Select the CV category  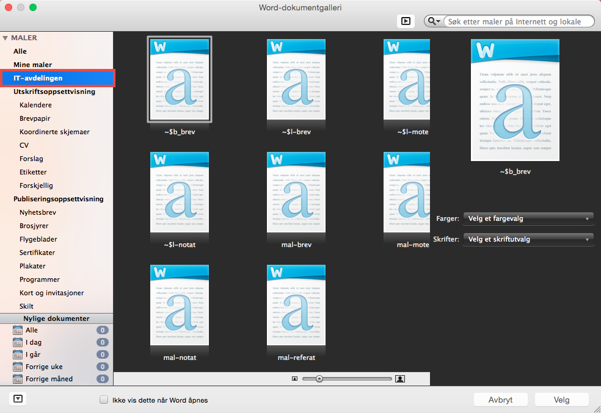(24, 145)
